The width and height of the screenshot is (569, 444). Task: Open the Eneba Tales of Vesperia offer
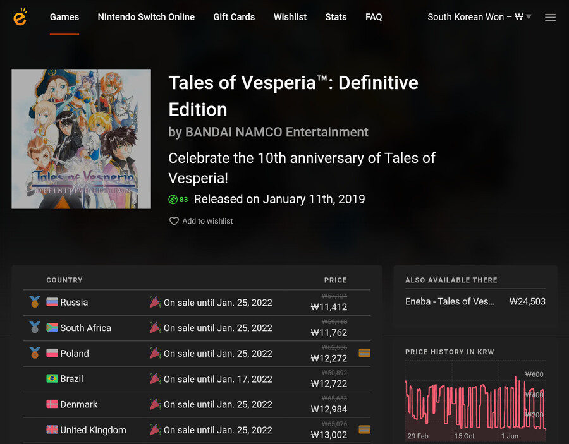475,301
